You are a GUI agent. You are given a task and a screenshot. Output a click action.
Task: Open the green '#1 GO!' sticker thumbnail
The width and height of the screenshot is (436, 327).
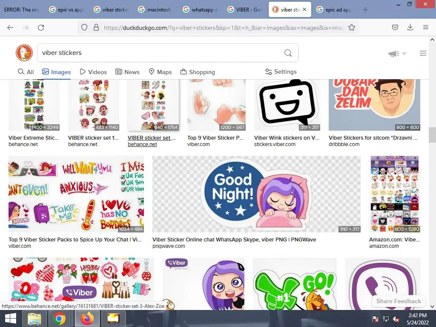tap(295, 284)
